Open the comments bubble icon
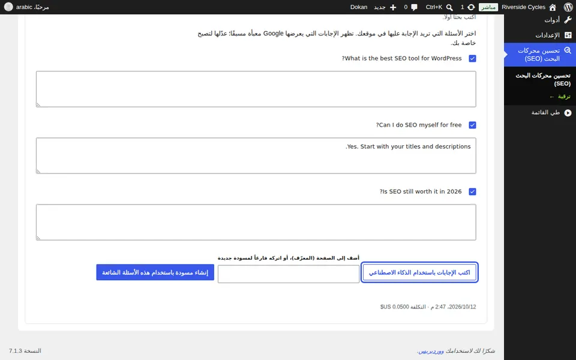This screenshot has width=576, height=360. [414, 7]
